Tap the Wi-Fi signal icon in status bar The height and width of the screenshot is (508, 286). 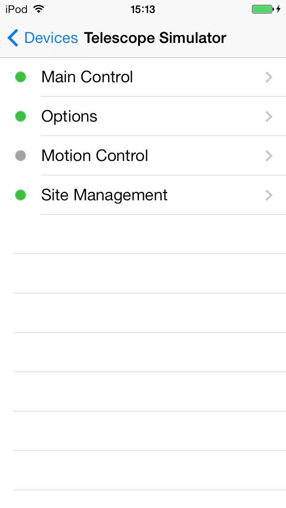39,9
